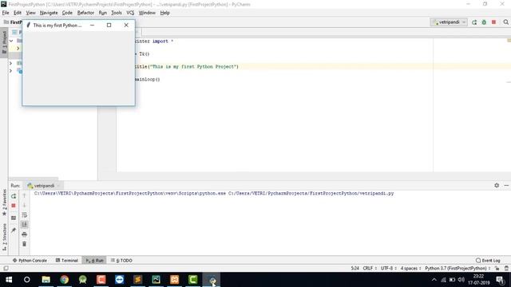The width and height of the screenshot is (511, 287).
Task: Open the Refactor menu
Action: (85, 13)
